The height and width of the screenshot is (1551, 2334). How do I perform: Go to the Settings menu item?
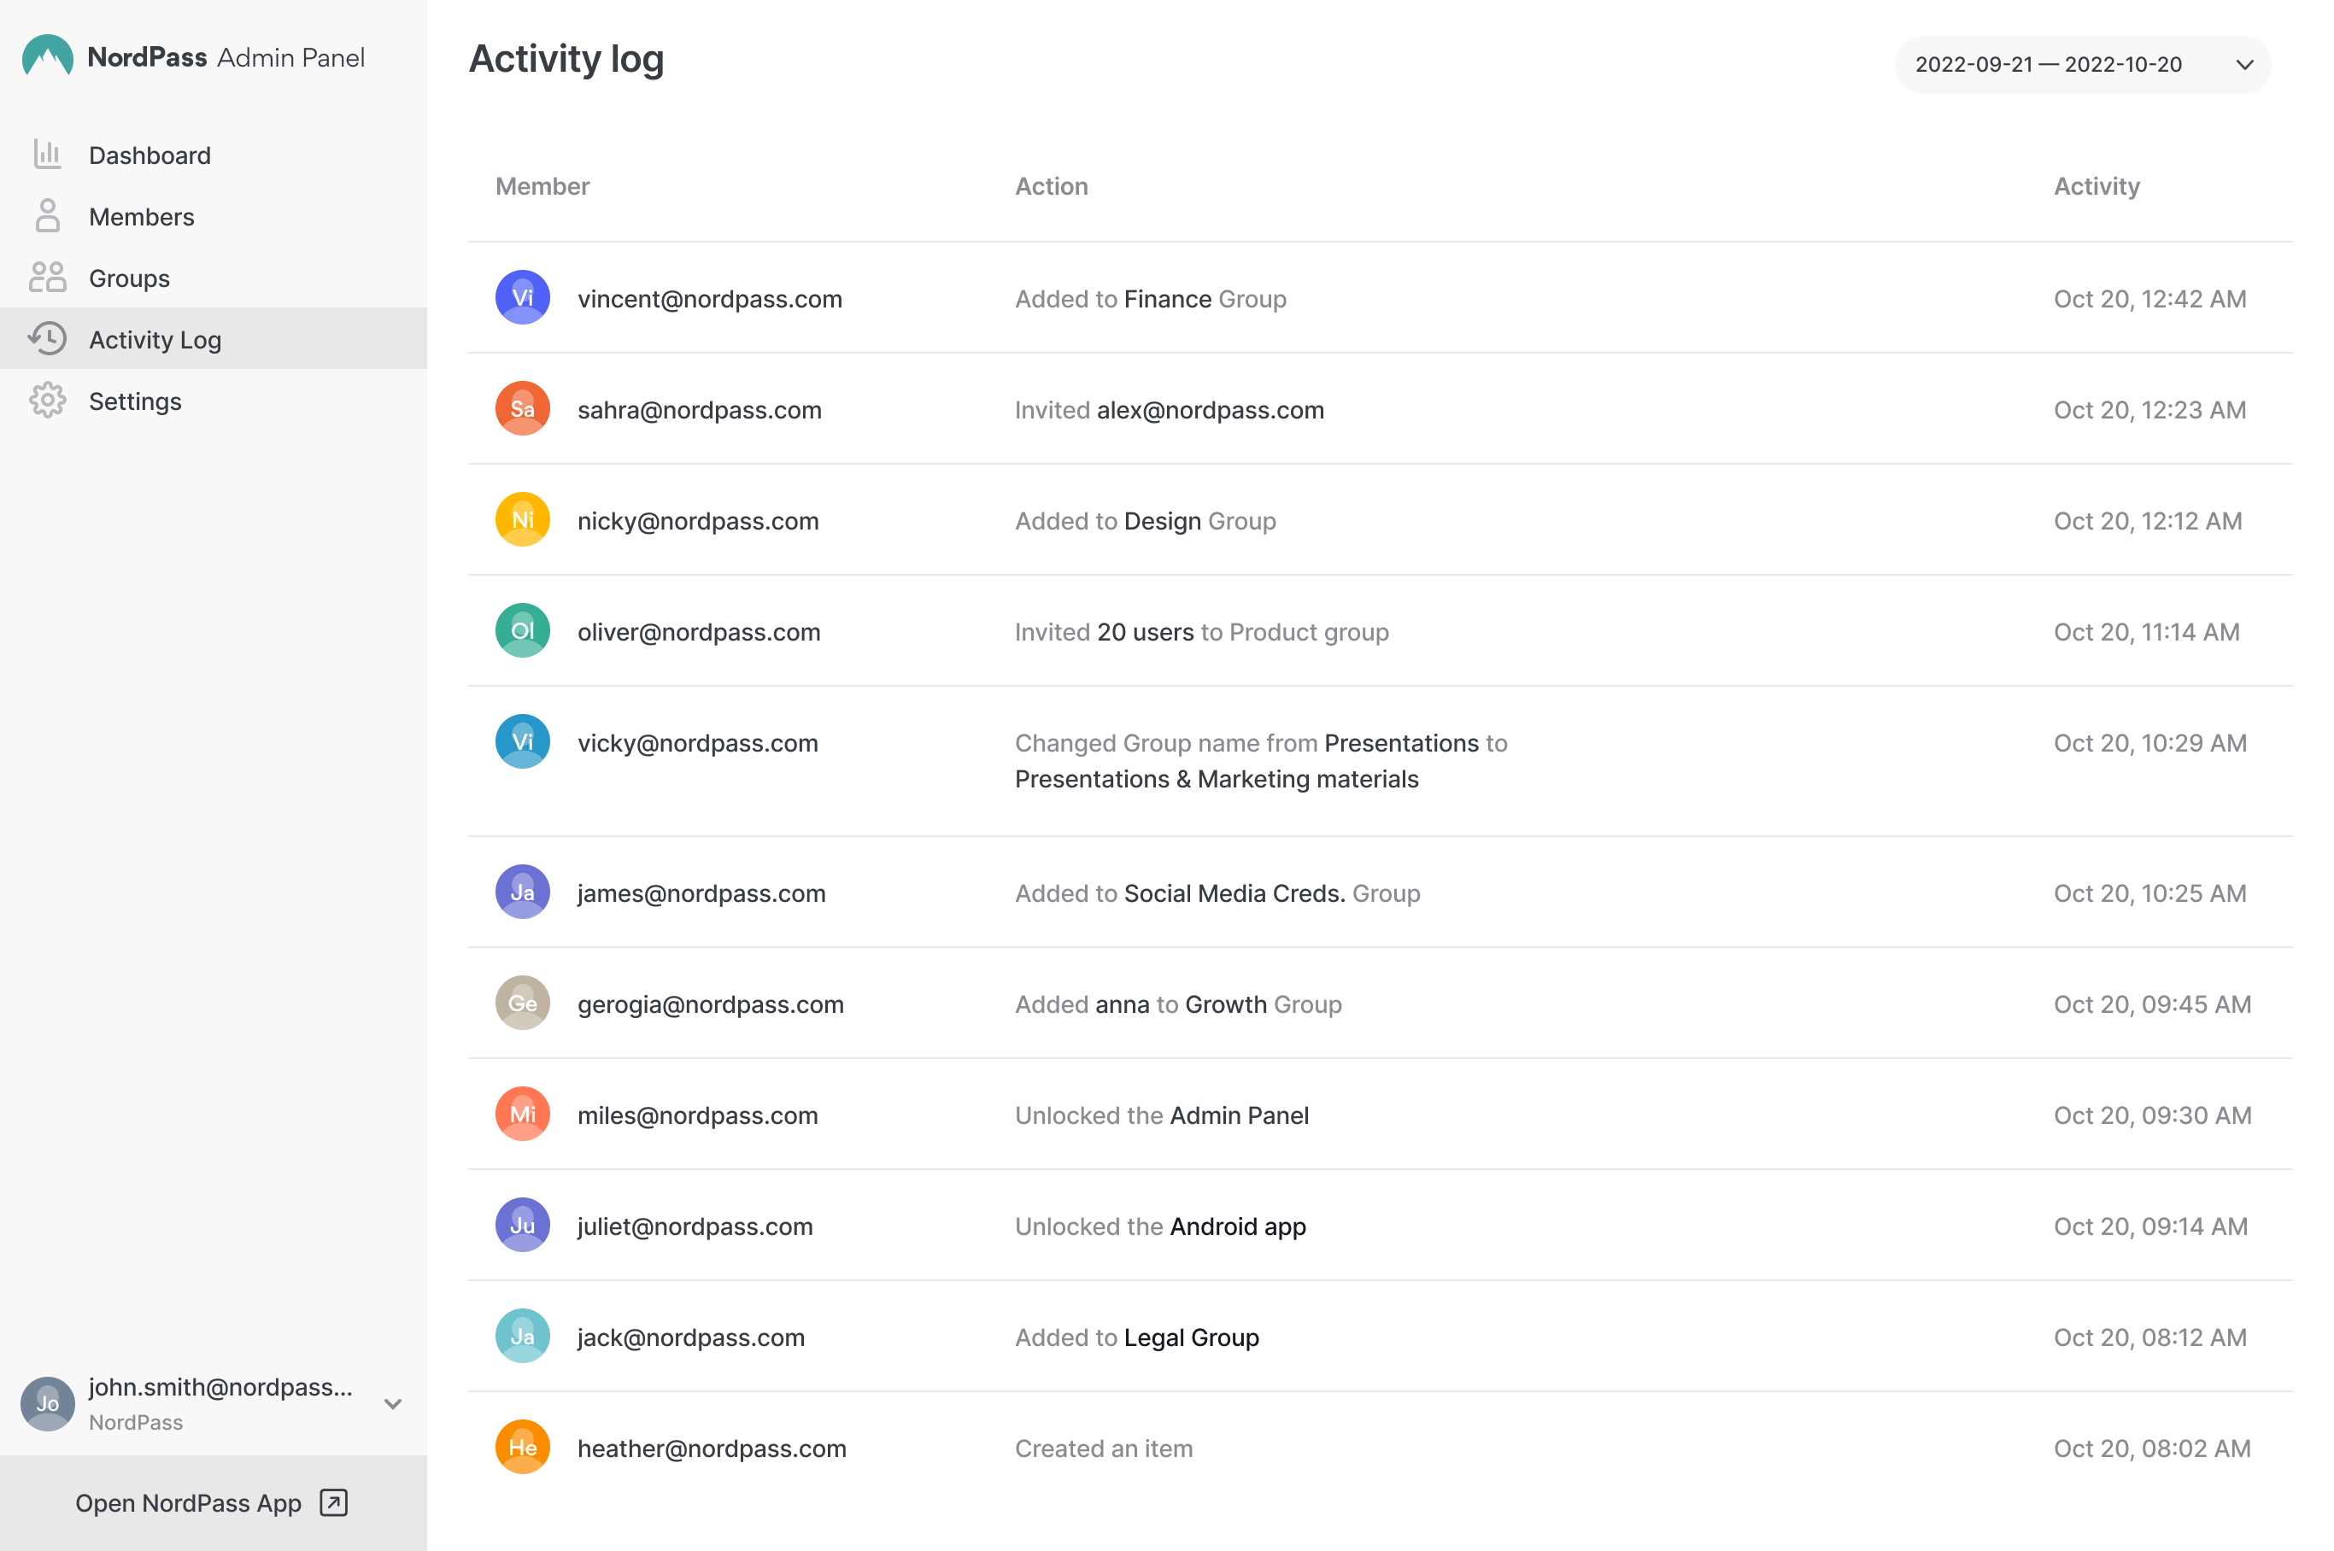[x=136, y=401]
